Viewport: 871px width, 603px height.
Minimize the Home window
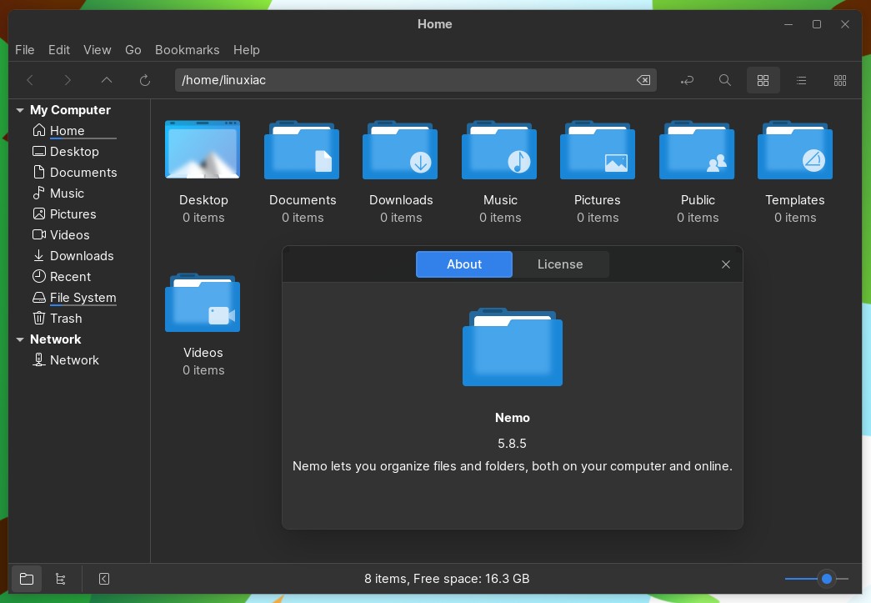788,24
